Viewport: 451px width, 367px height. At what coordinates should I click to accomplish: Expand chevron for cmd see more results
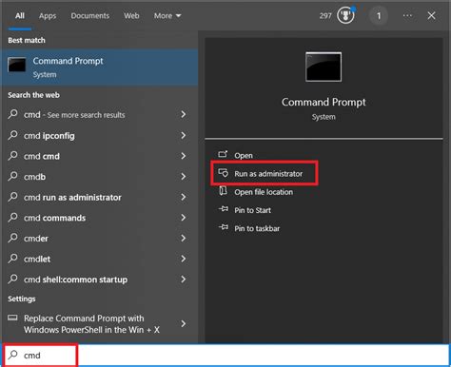click(x=184, y=114)
